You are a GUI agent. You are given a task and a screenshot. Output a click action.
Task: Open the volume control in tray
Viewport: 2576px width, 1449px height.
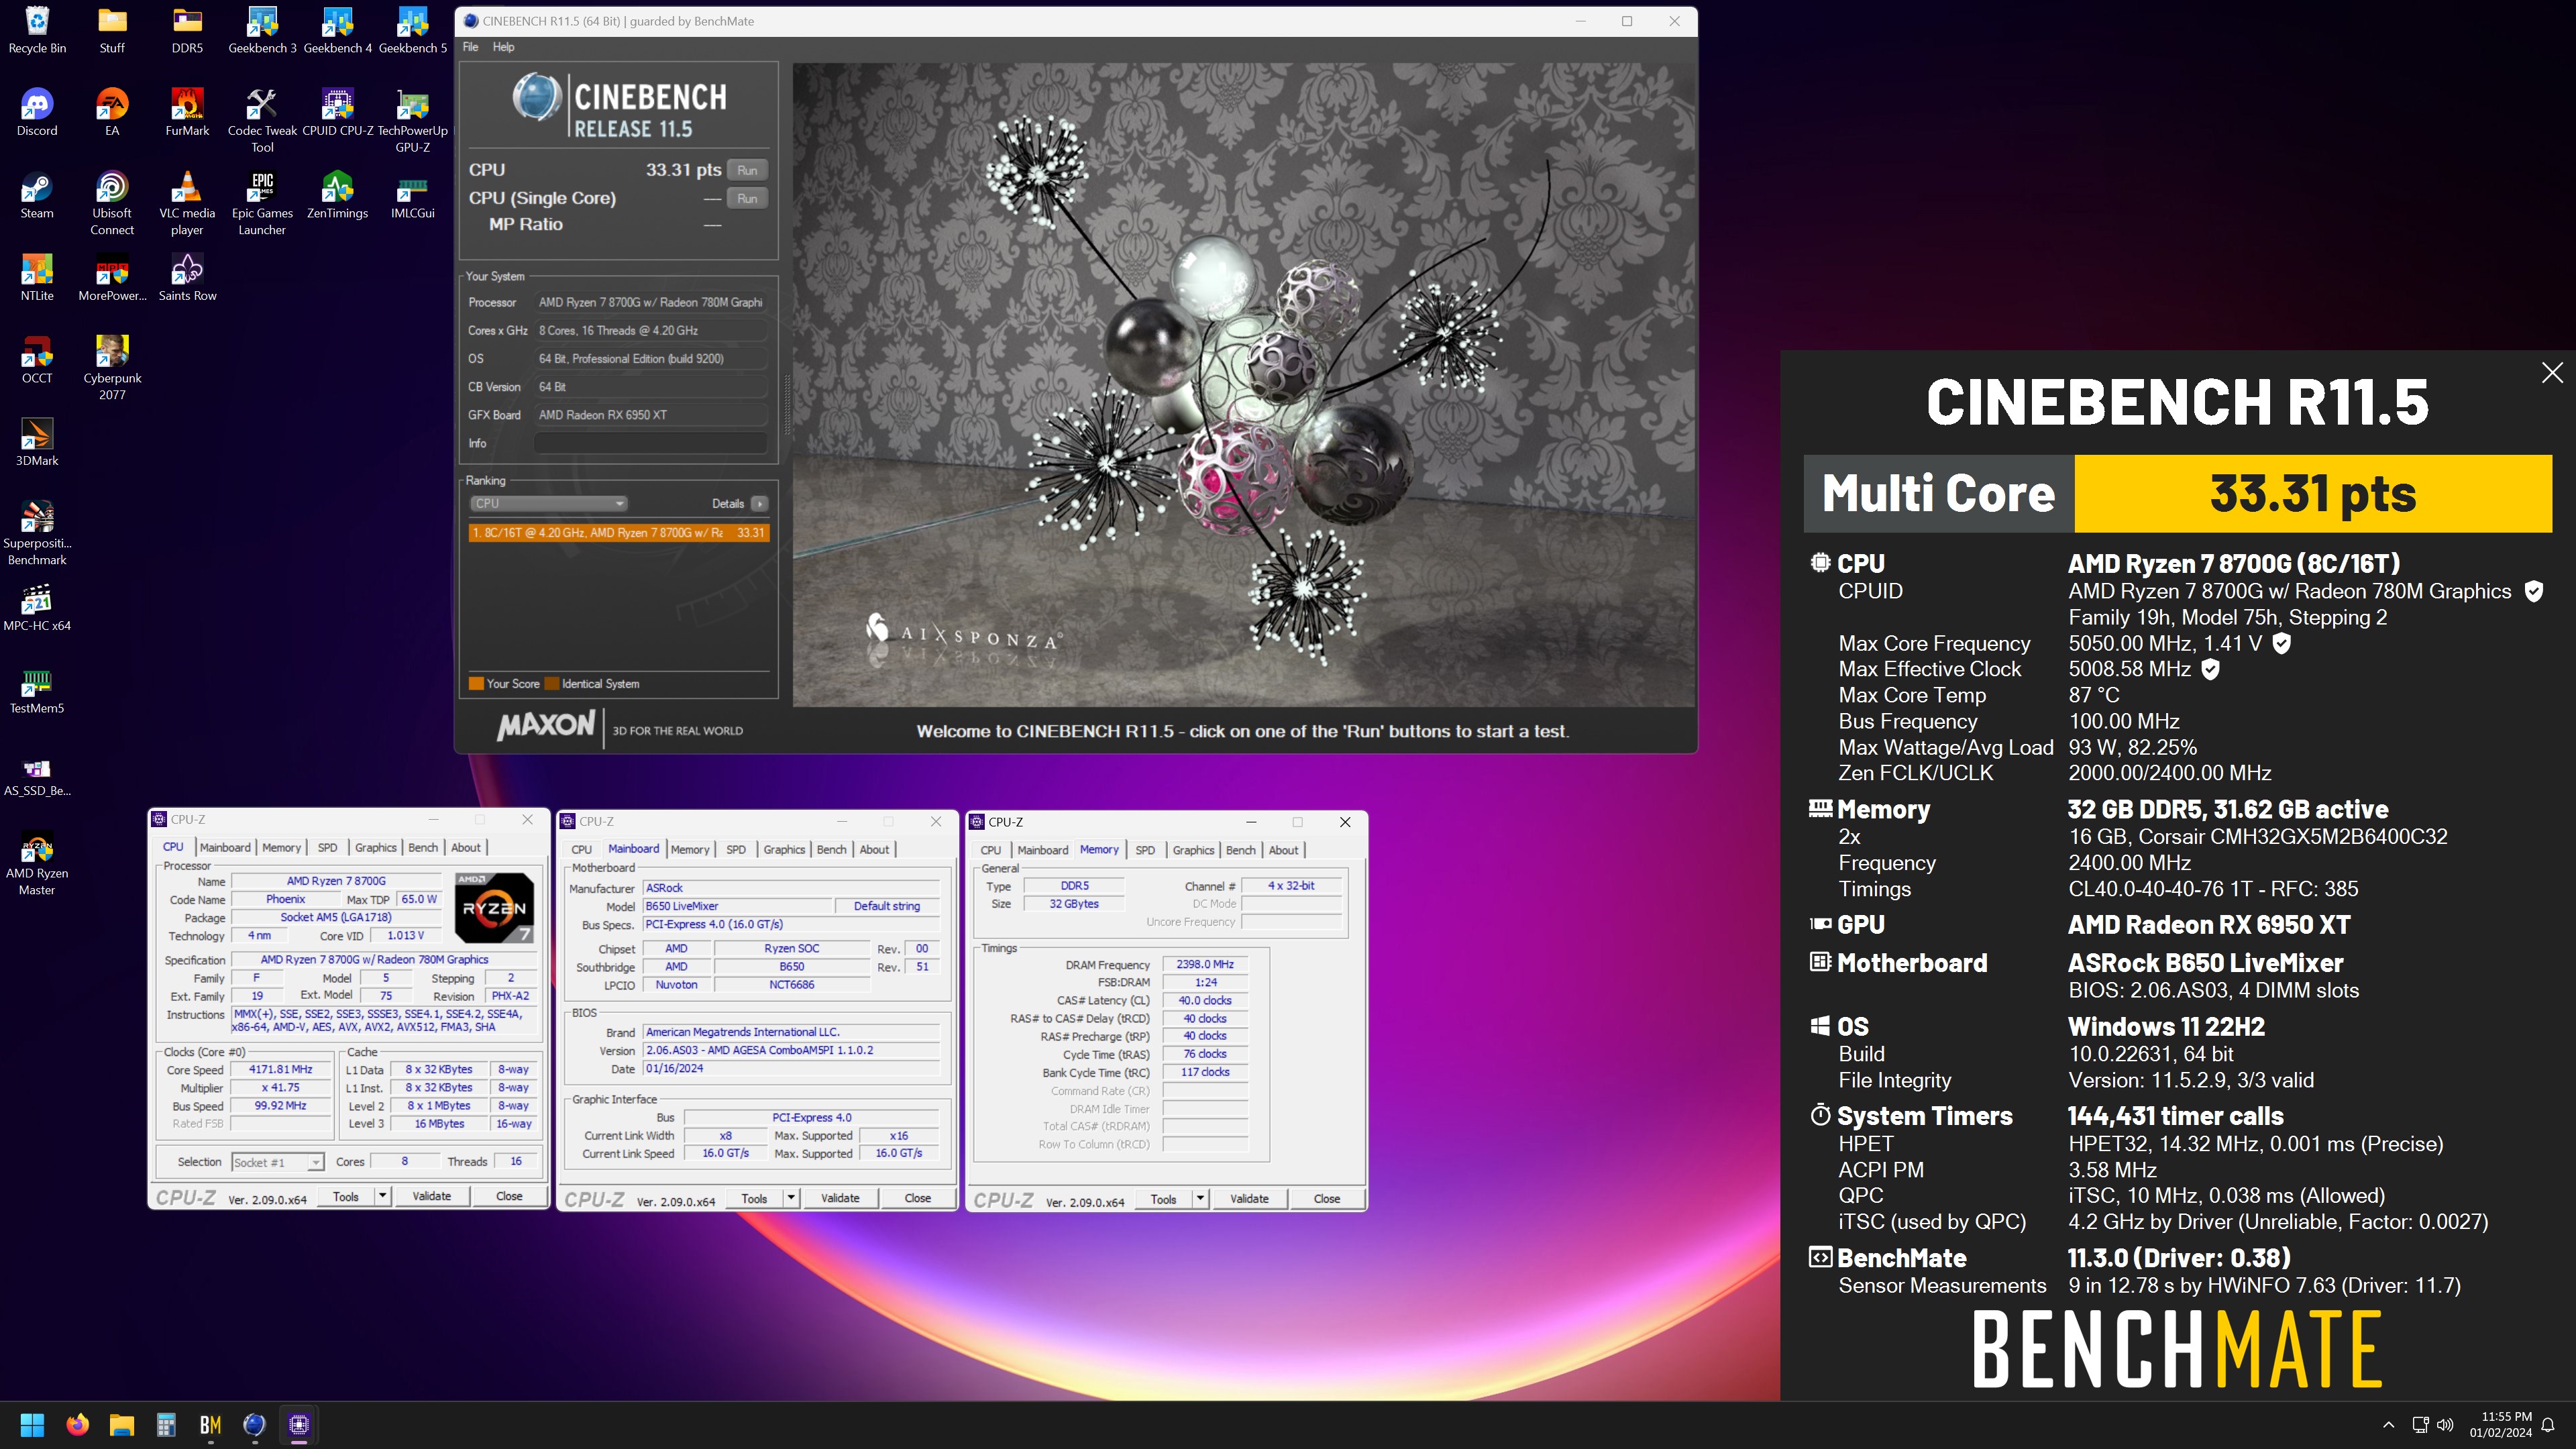click(x=2445, y=1425)
